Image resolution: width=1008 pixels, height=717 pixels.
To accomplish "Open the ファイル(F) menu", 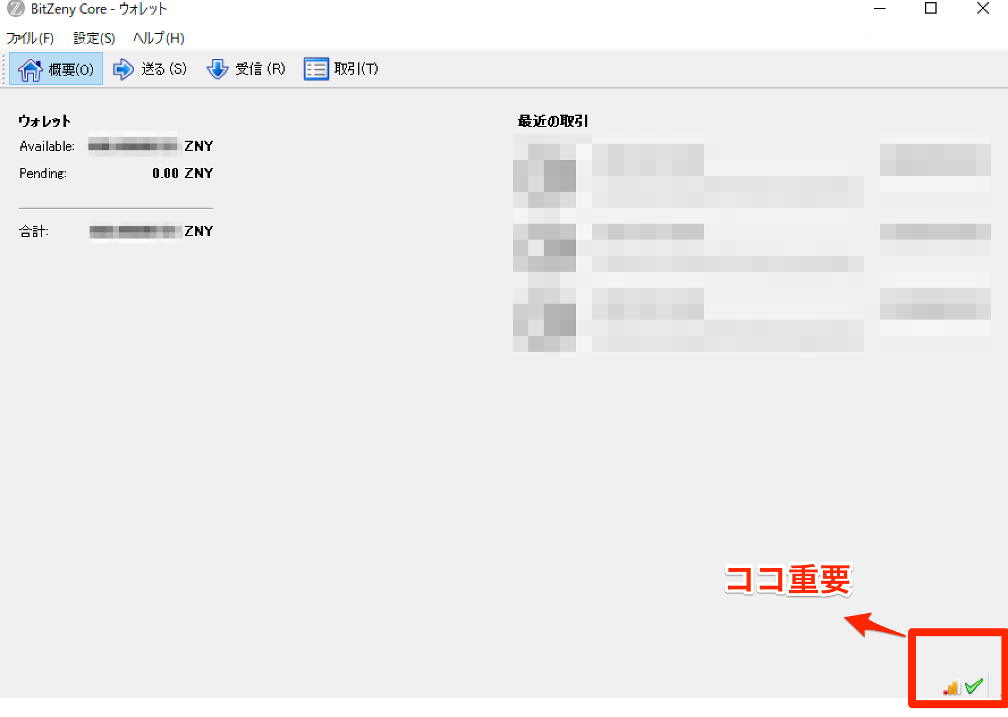I will pyautogui.click(x=30, y=38).
